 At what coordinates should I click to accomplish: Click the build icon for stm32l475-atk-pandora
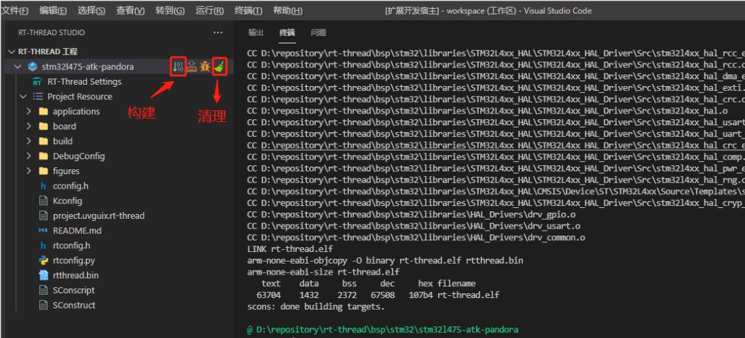point(178,66)
